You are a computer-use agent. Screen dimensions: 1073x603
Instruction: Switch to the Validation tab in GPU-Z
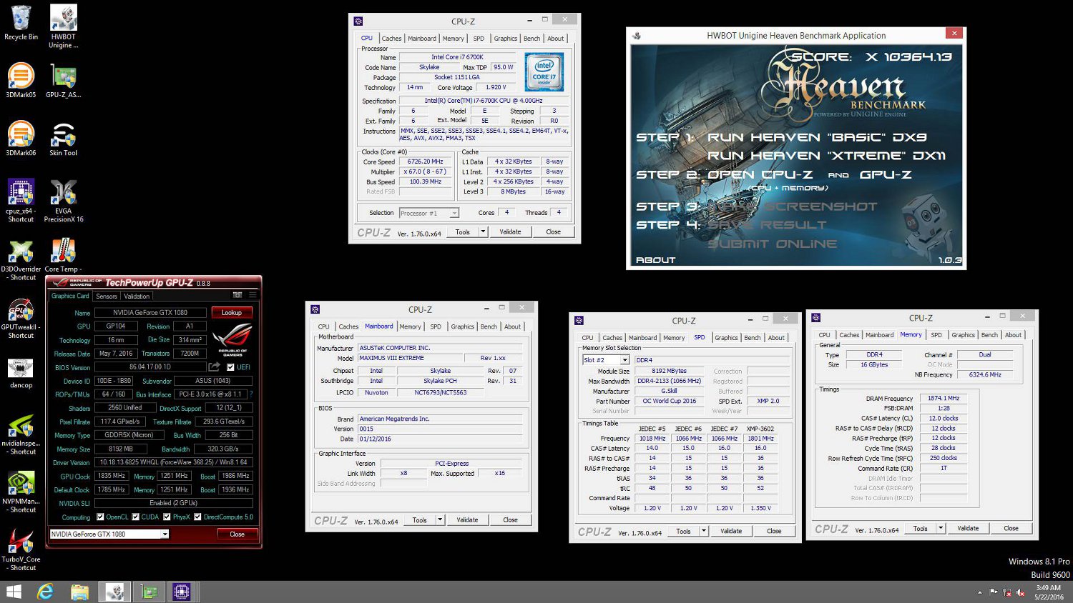pos(137,296)
